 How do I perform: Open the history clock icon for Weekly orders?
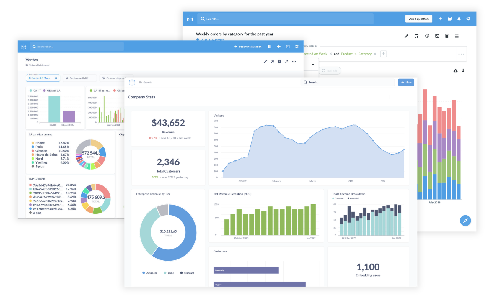coord(427,36)
